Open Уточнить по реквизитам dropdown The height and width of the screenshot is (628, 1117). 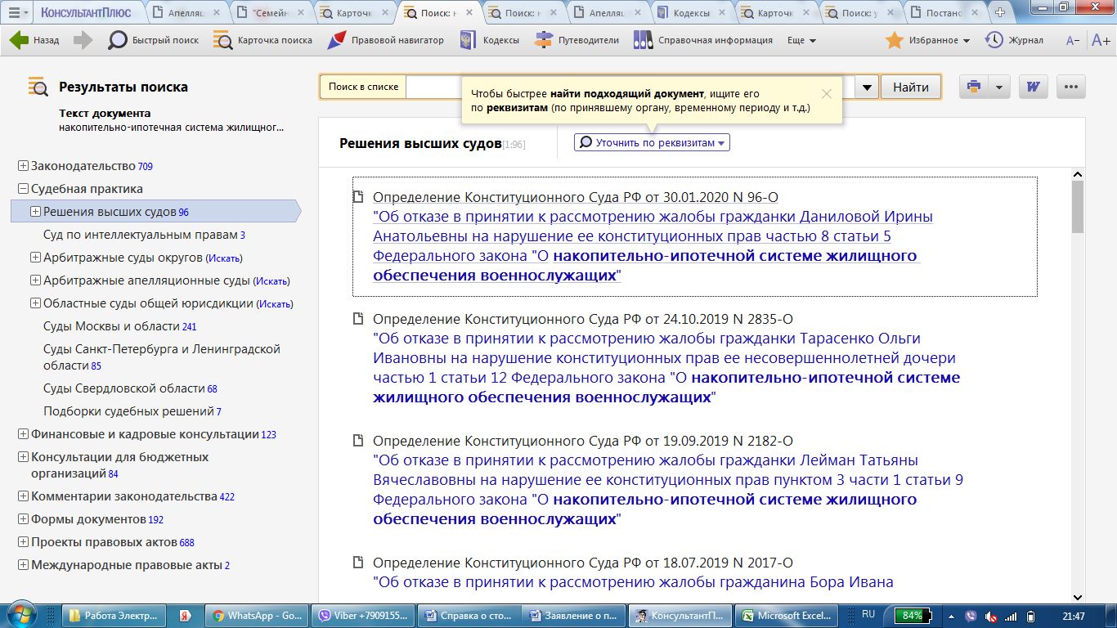(x=652, y=142)
